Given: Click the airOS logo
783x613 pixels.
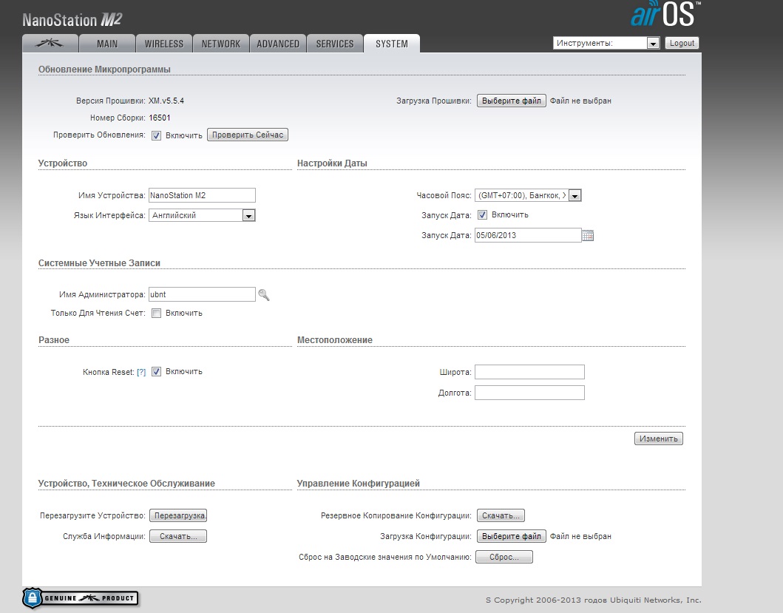Looking at the screenshot, I should (665, 14).
